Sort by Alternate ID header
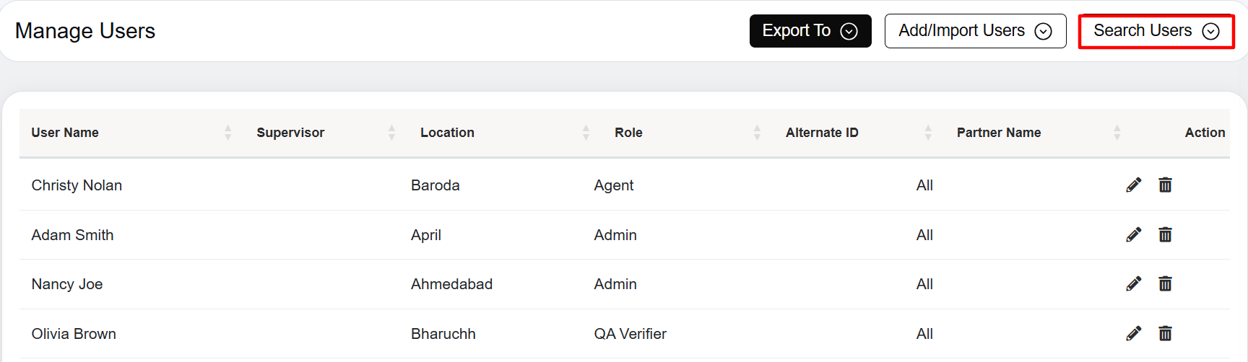Image resolution: width=1248 pixels, height=362 pixels. [x=928, y=133]
